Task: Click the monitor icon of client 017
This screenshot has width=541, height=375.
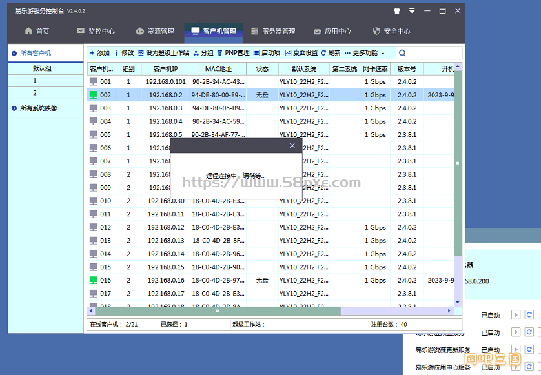Action: coord(94,294)
